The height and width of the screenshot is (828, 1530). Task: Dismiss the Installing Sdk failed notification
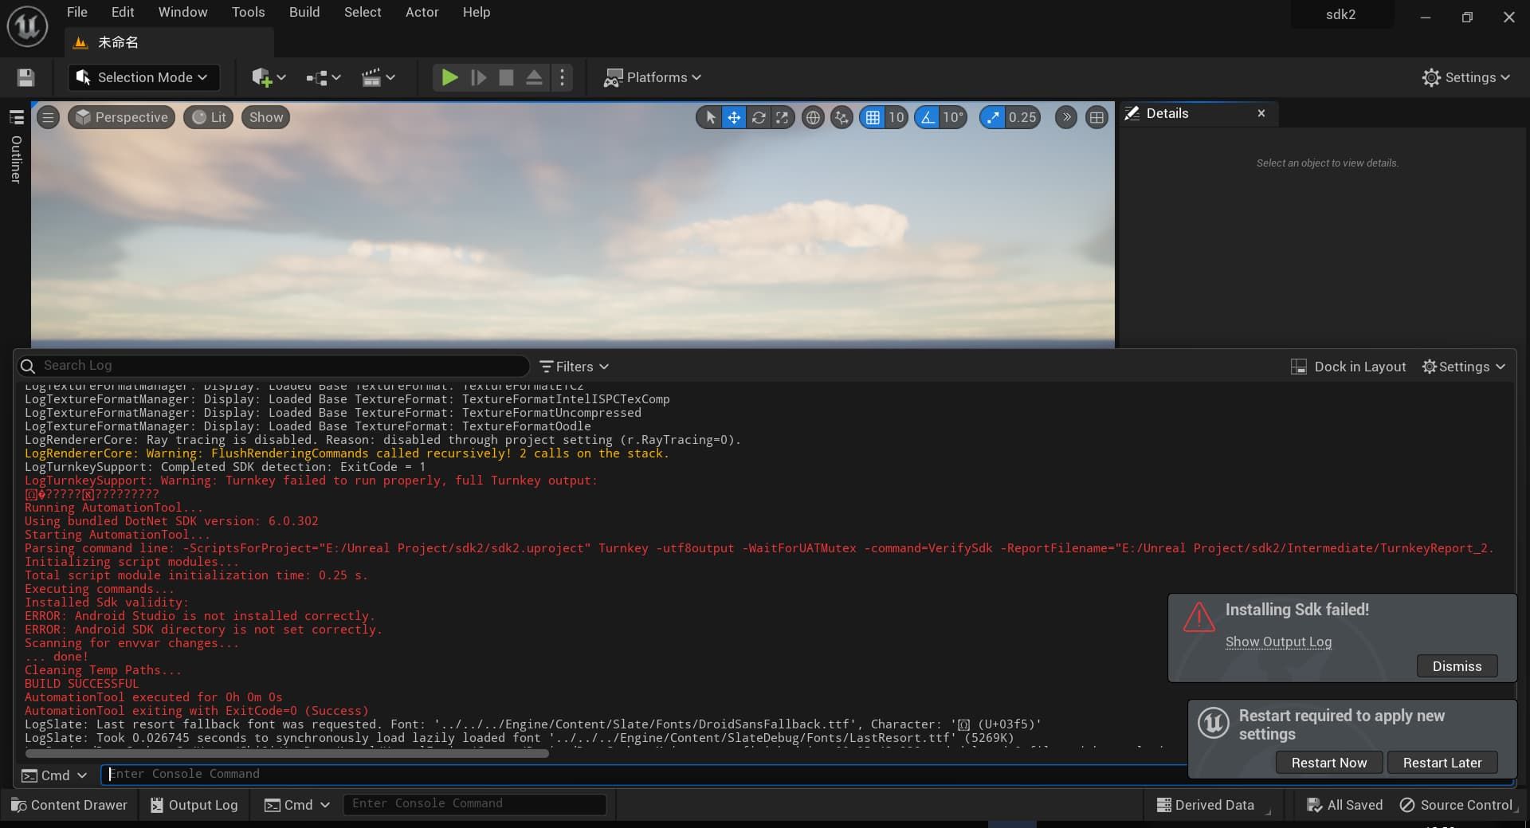(x=1456, y=666)
